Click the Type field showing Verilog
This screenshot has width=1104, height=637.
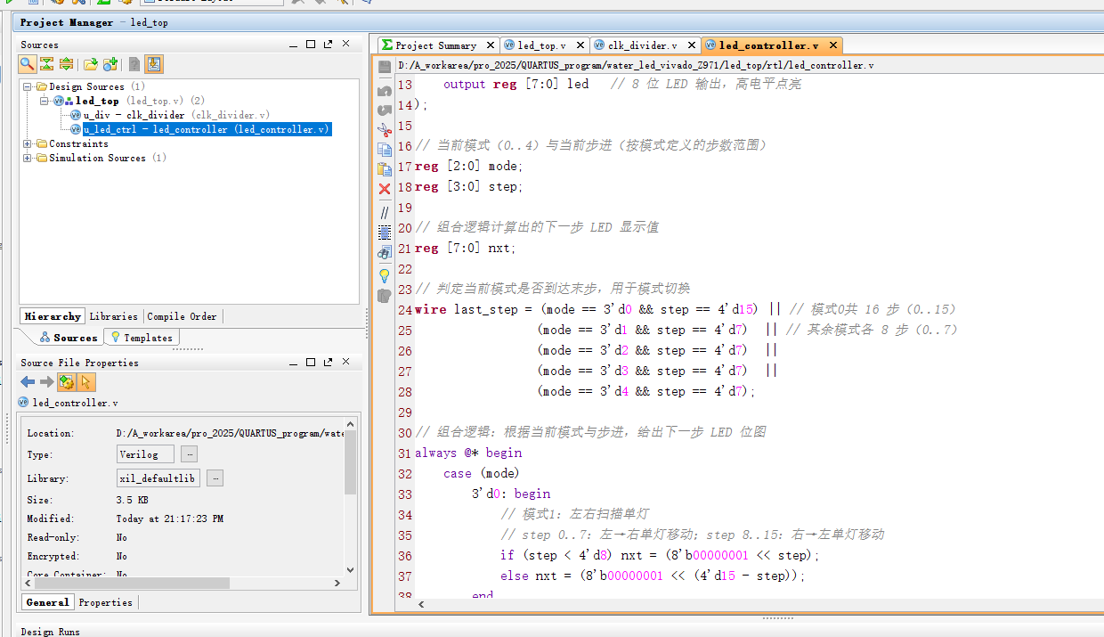point(145,454)
